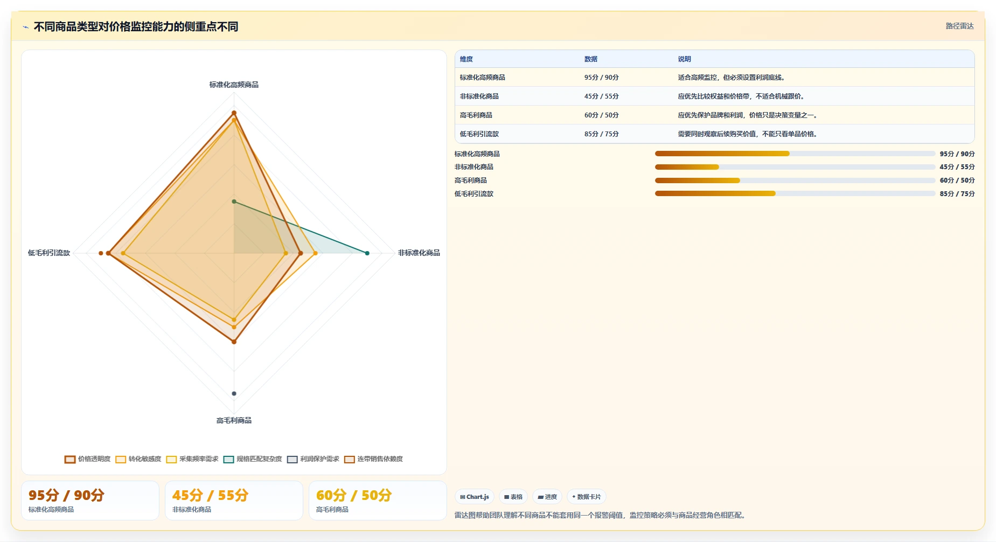The image size is (996, 542).
Task: Click the 数据卡片 tag
Action: coord(587,497)
